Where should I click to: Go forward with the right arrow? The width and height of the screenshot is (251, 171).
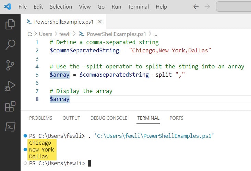207,7
